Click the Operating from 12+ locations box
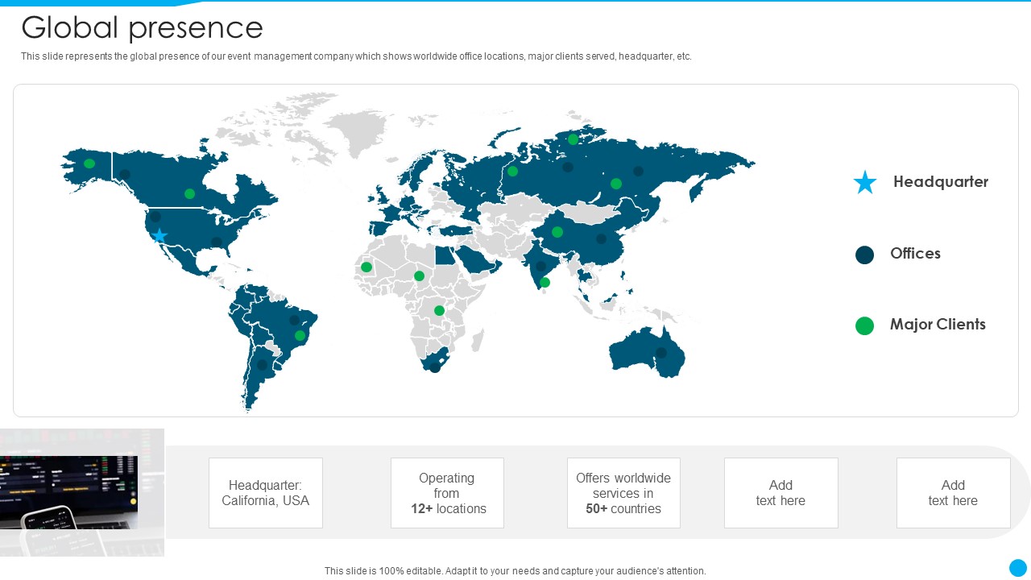 tap(447, 493)
